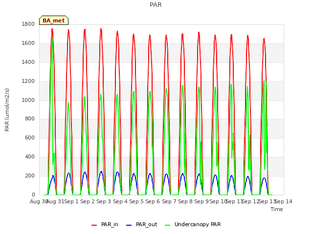This screenshot has height=234, width=313.
Task: Click the Sep 8 x-axis date label
Action: (x=185, y=201)
